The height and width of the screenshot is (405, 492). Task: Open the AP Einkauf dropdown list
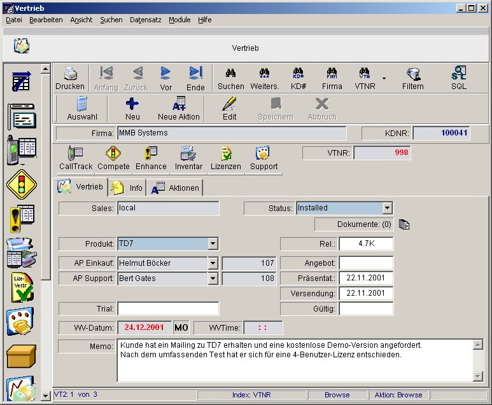213,263
